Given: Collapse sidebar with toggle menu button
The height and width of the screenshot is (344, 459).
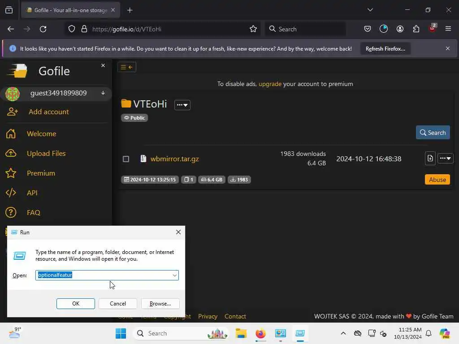Looking at the screenshot, I should click(127, 67).
